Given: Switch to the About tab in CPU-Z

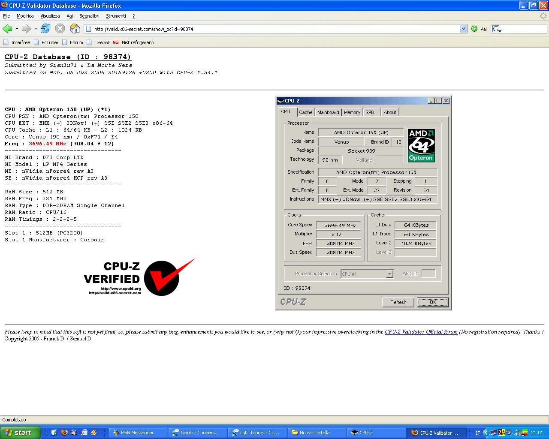Looking at the screenshot, I should point(390,112).
